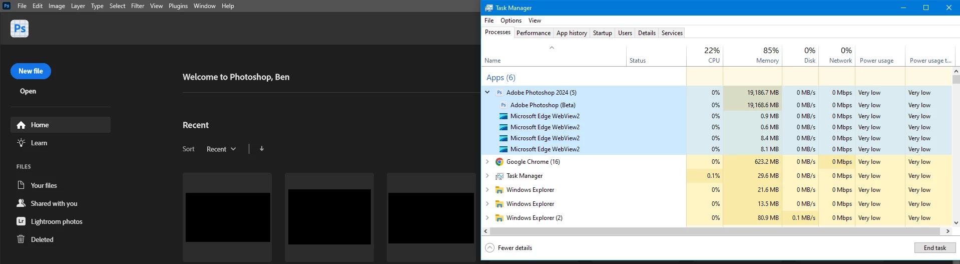The height and width of the screenshot is (264, 960).
Task: Click the Shared with you people icon
Action: pyautogui.click(x=21, y=203)
